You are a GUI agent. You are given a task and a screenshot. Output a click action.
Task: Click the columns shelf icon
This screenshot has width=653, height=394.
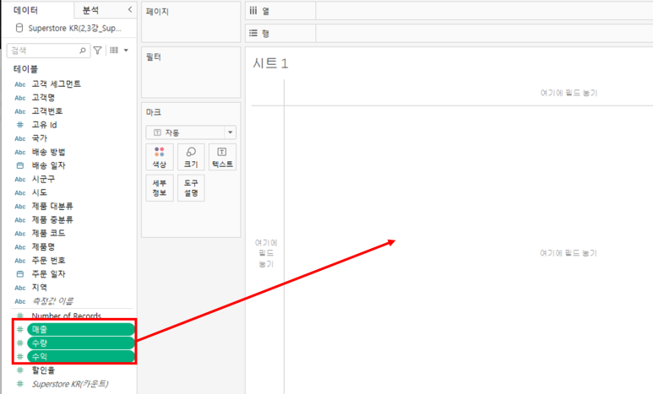(253, 10)
